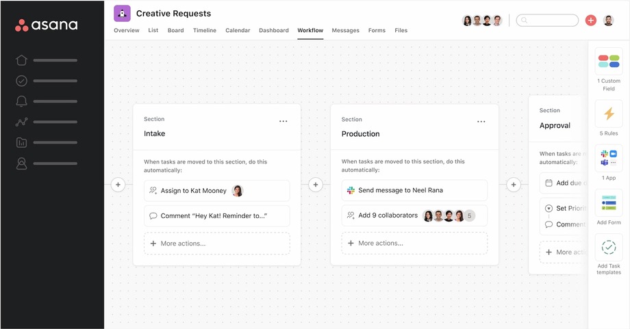Viewport: 630px width, 329px height.
Task: Open the person profile icon in sidebar
Action: pyautogui.click(x=21, y=163)
